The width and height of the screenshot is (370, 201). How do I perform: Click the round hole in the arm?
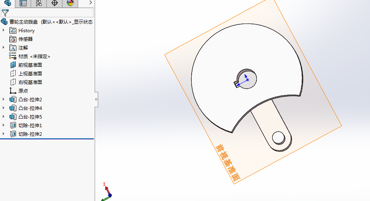(x=278, y=137)
